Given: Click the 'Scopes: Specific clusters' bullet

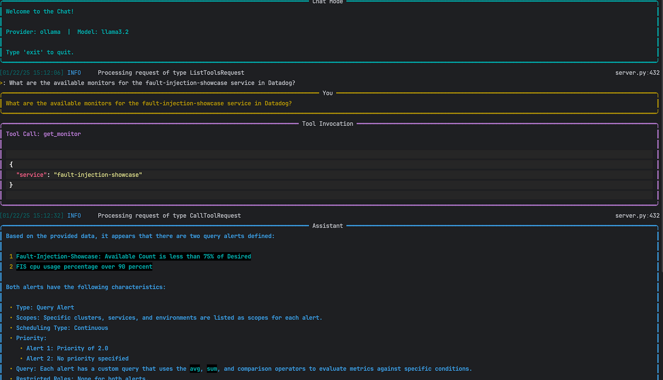Looking at the screenshot, I should tap(169, 317).
